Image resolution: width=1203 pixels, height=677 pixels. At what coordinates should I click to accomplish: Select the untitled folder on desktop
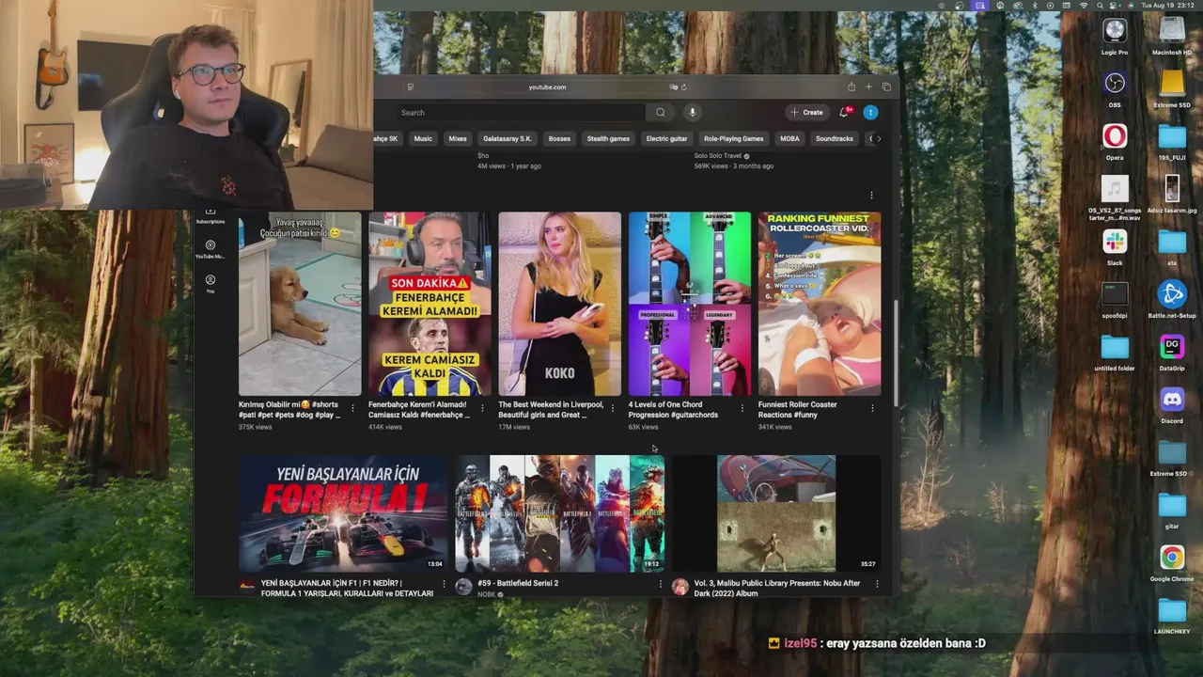(x=1115, y=353)
